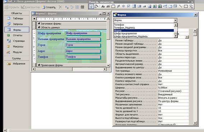
Task: Open the object selector combo box arrow
Action: (175, 20)
